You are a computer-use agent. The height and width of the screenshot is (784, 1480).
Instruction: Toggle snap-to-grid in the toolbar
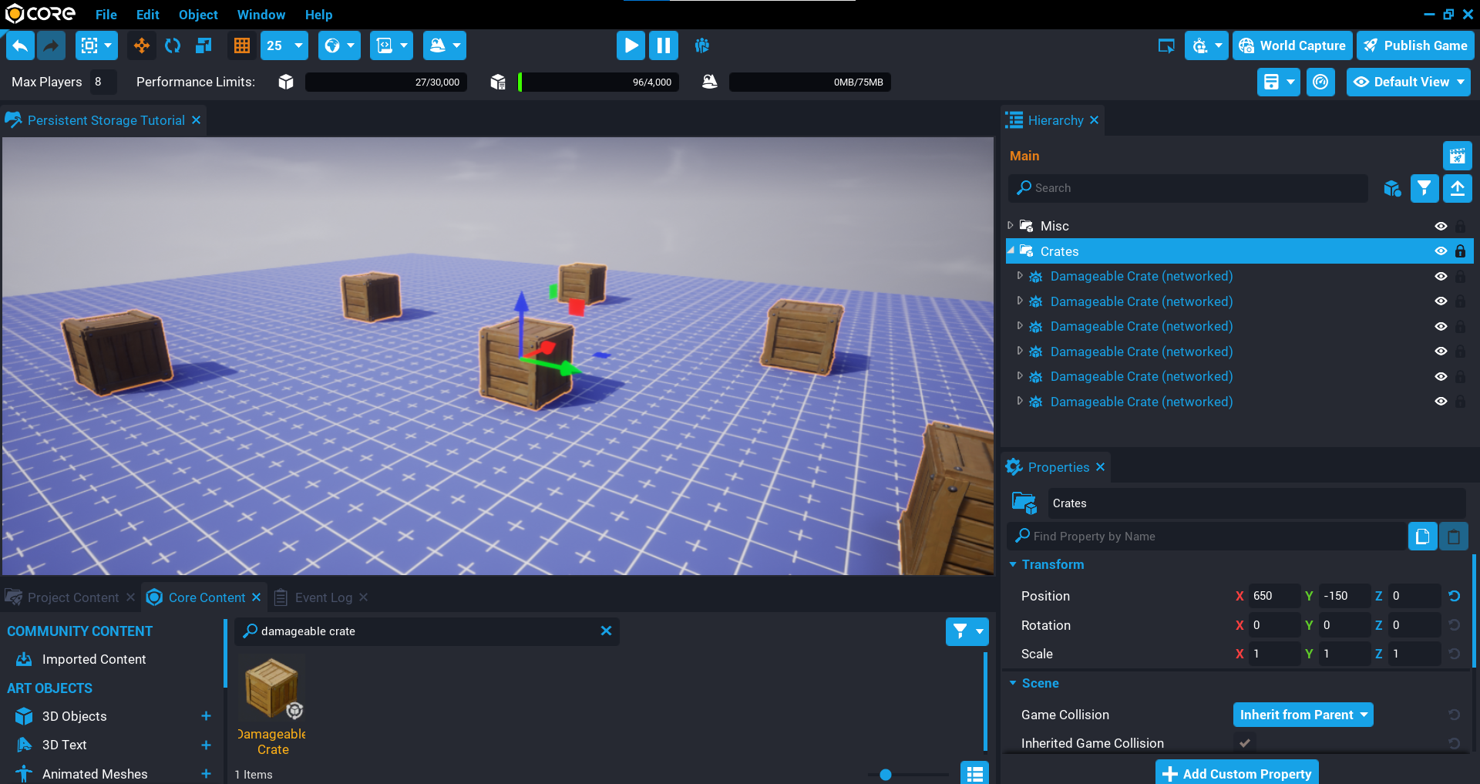point(241,45)
